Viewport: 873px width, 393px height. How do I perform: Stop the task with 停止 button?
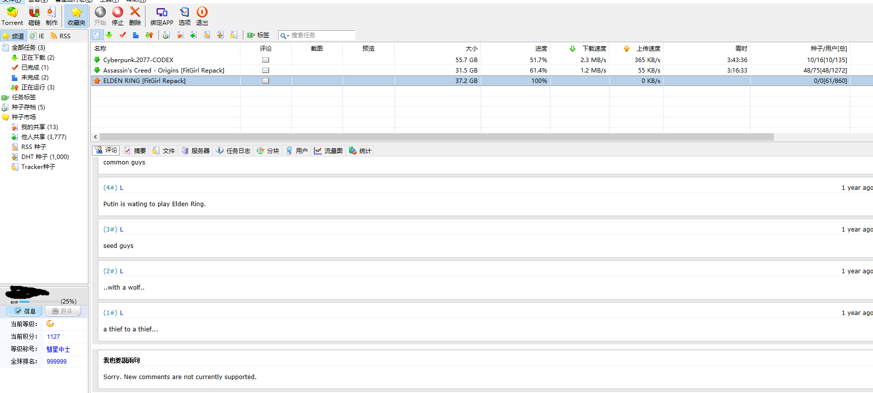point(118,16)
